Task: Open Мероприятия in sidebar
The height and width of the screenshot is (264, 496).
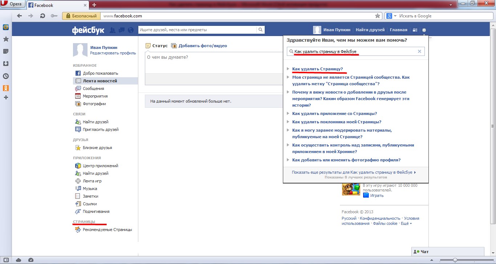Action: coord(91,96)
